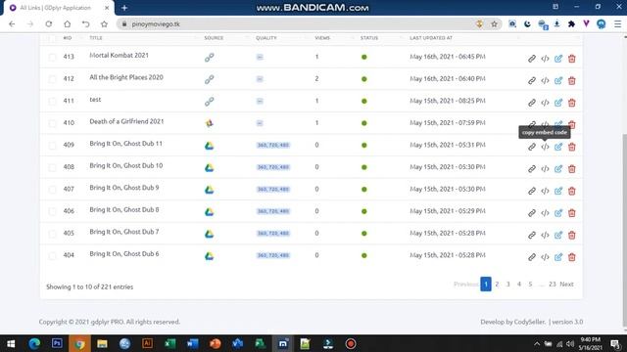
Task: Delete Bring It On, Ghost Dub 7
Action: pyautogui.click(x=572, y=235)
